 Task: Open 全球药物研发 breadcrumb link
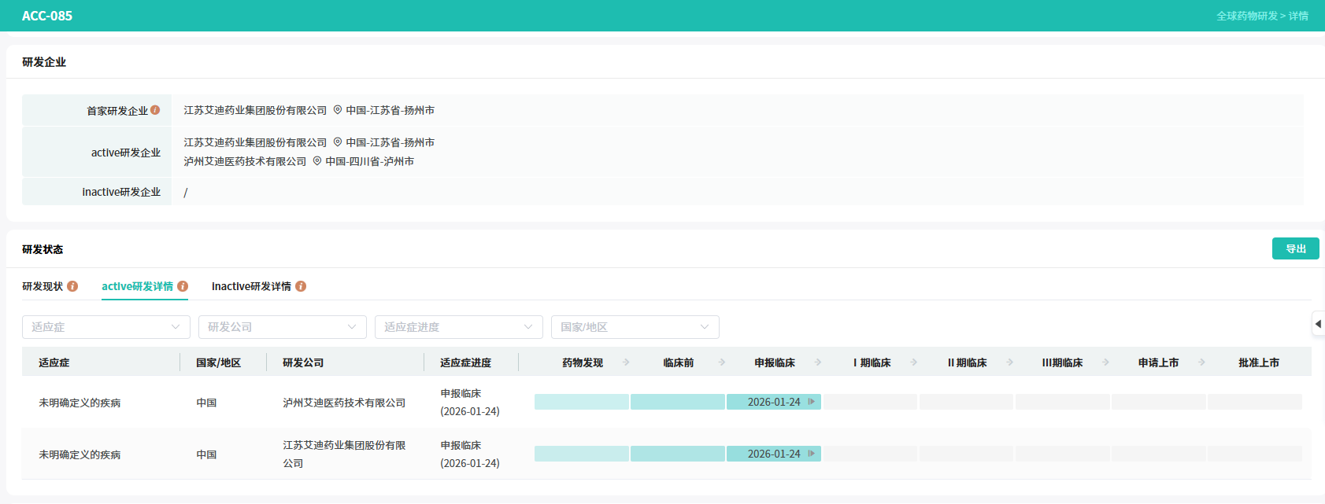1246,16
